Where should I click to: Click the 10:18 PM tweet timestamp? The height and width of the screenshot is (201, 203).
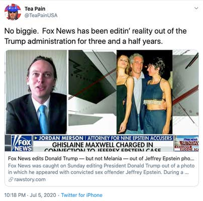pos(15,195)
